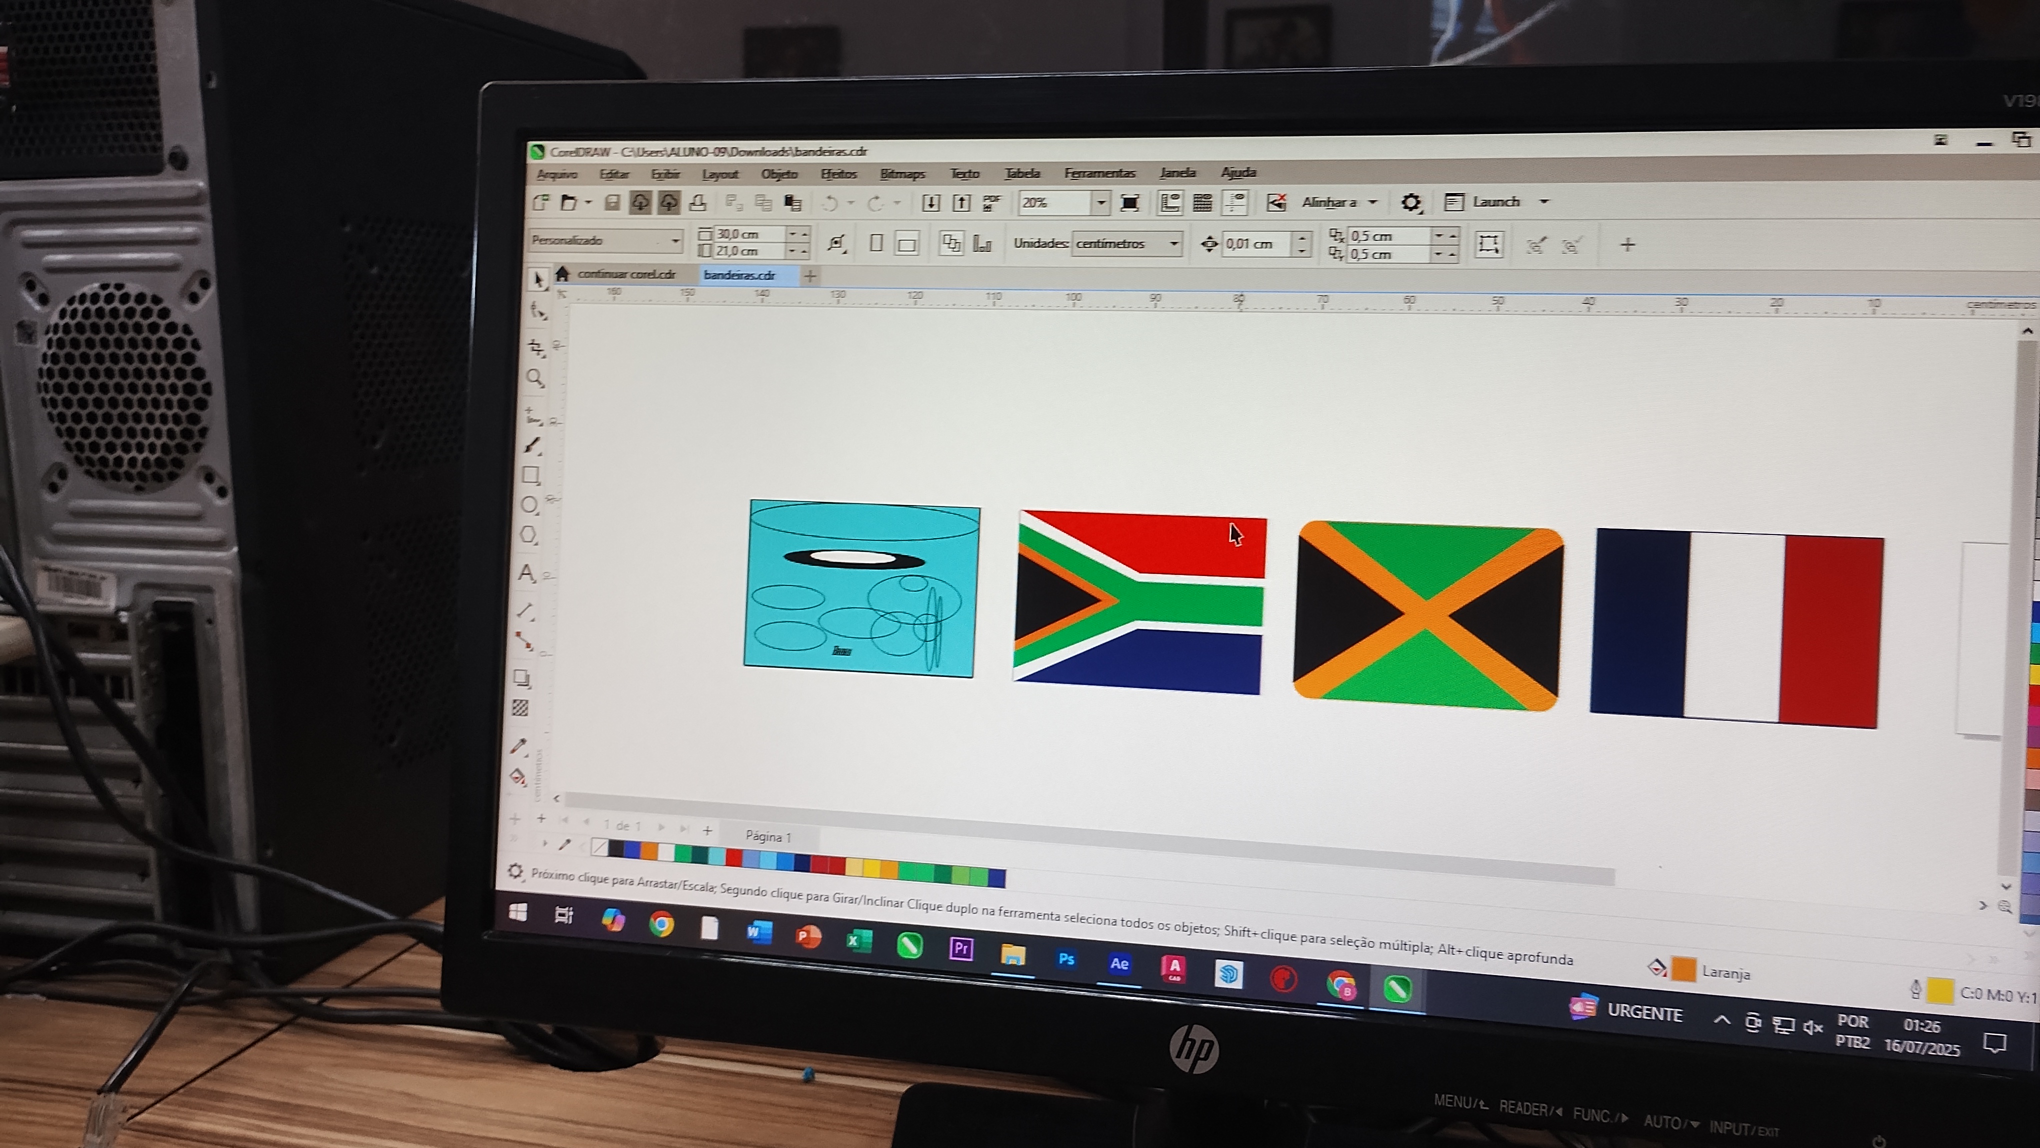Click the Undo arrow
The height and width of the screenshot is (1148, 2040).
click(830, 203)
